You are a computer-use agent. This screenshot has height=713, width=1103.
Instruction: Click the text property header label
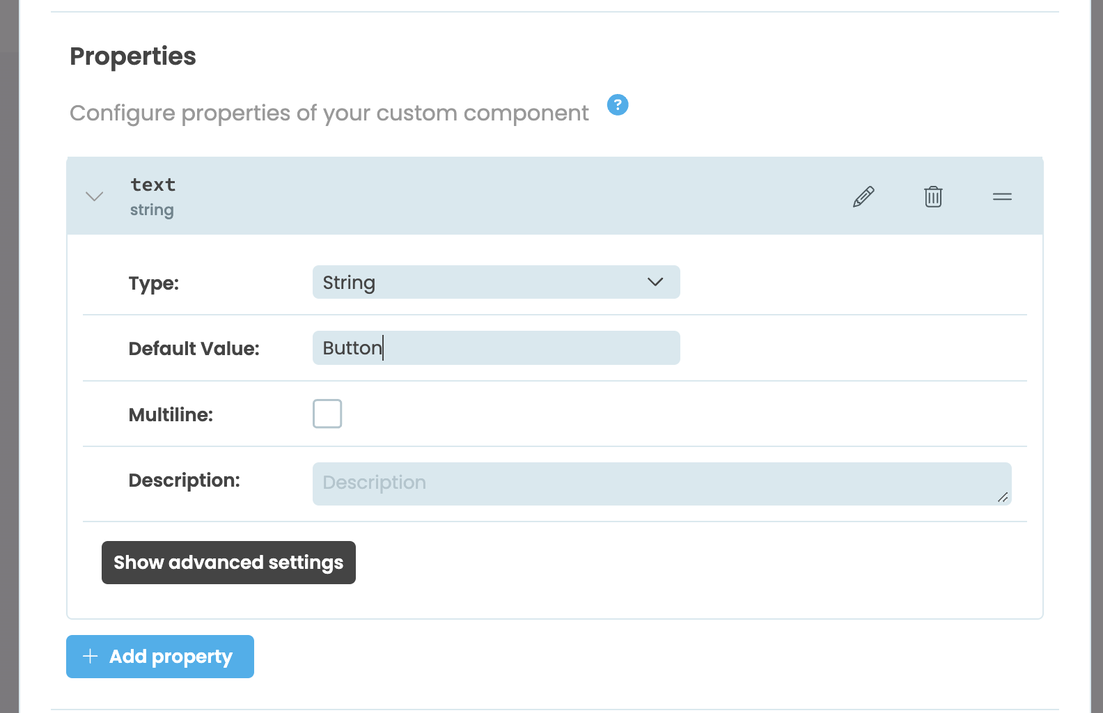click(x=152, y=185)
